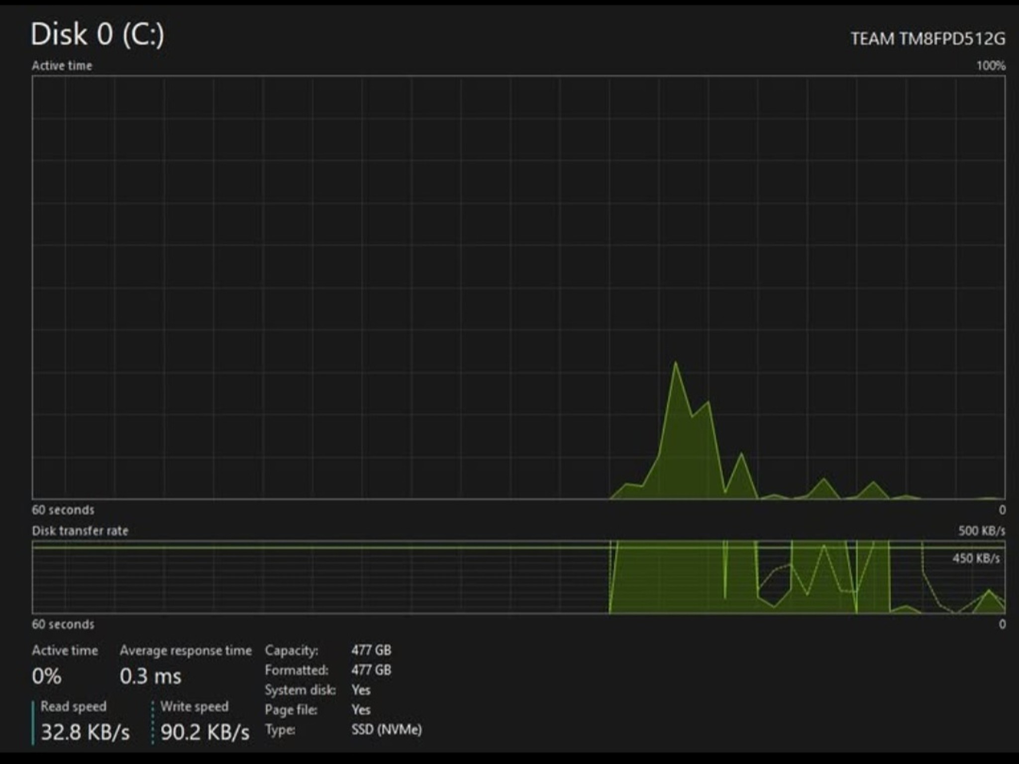
Task: Click the Active time graph area
Action: [x=518, y=287]
